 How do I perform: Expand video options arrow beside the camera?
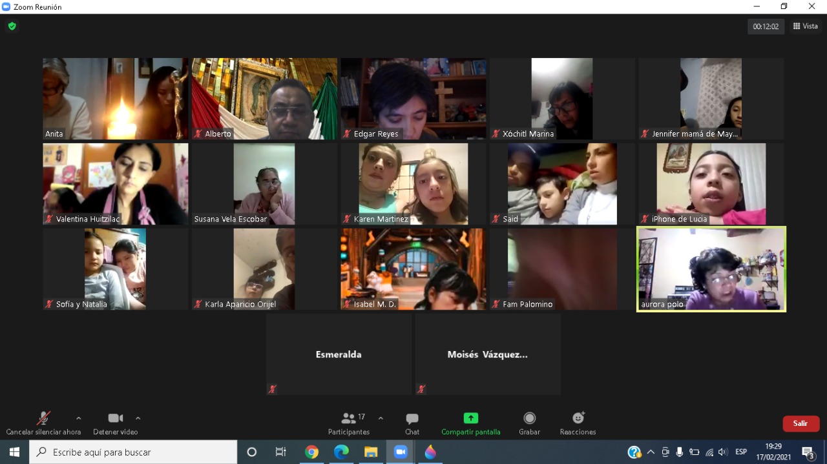tap(138, 418)
